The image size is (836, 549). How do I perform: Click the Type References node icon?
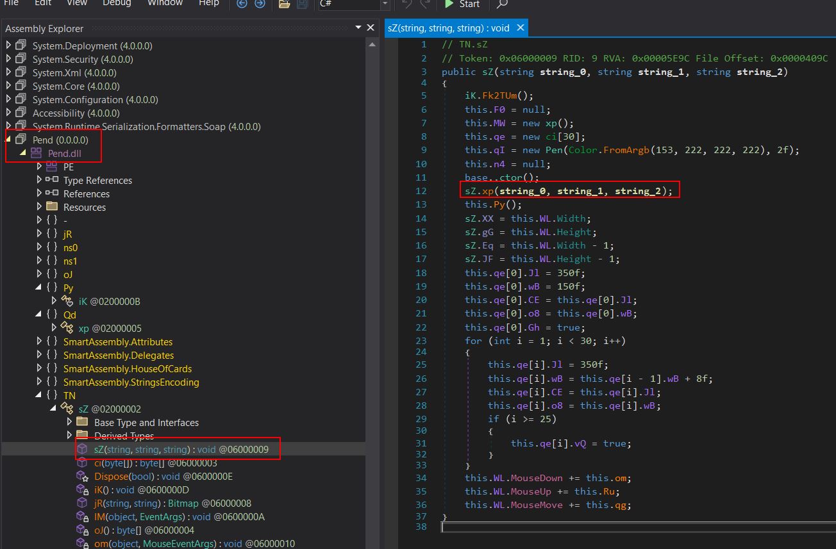coord(52,180)
